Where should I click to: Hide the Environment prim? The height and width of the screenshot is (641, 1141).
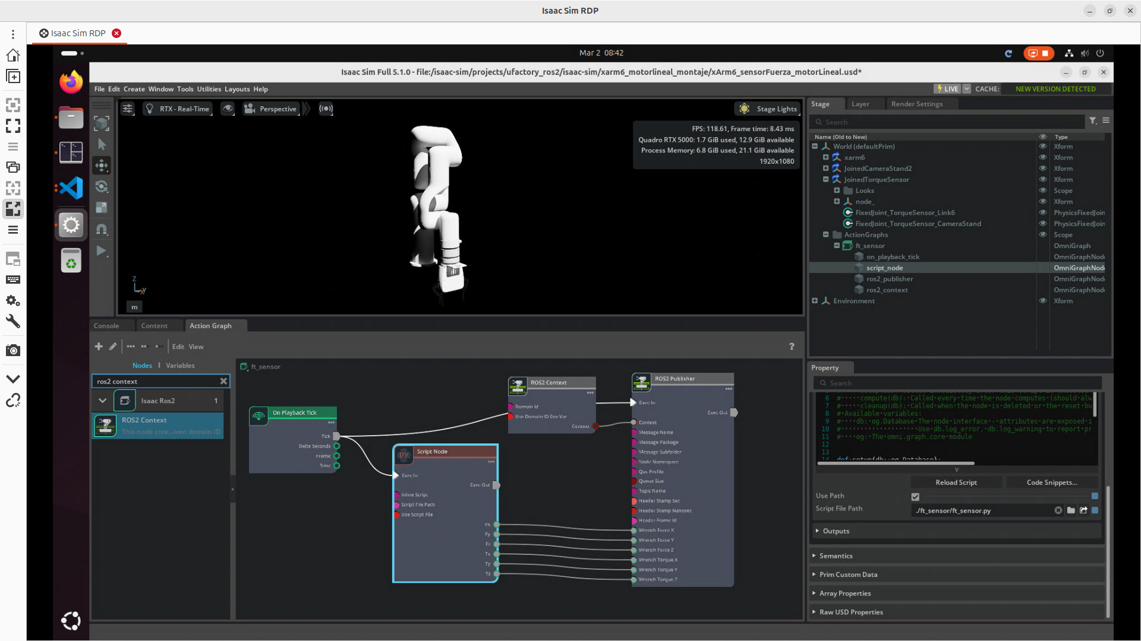1042,301
